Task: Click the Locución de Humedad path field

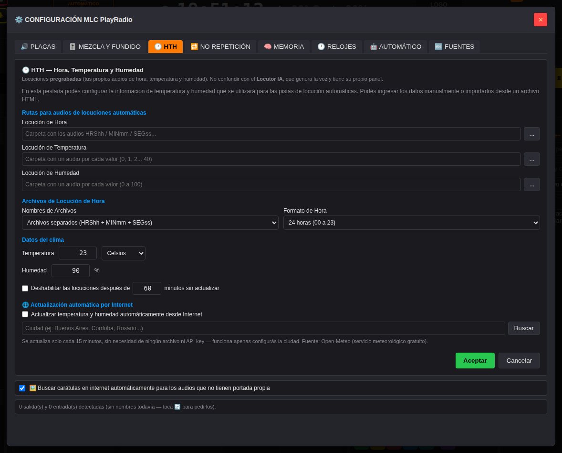Action: (x=271, y=184)
